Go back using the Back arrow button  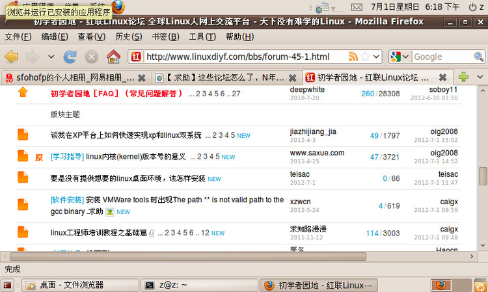12,57
